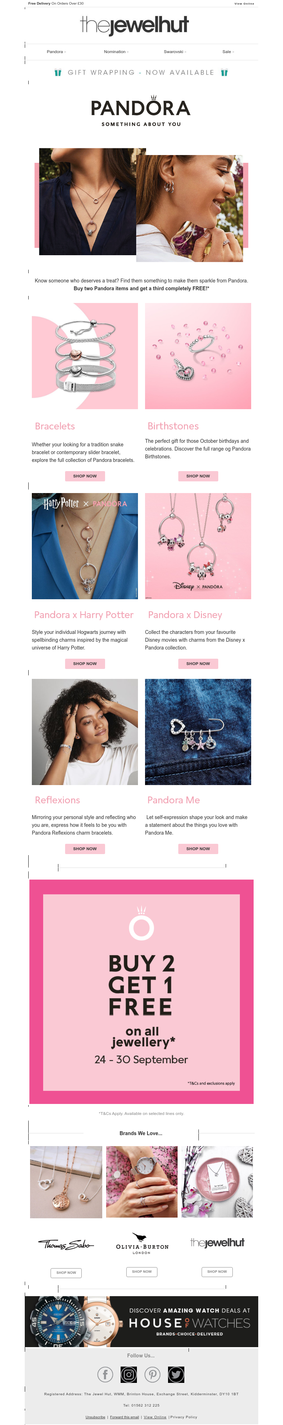This screenshot has width=283, height=1425.
Task: Open the House of Watches banner
Action: 141,1322
